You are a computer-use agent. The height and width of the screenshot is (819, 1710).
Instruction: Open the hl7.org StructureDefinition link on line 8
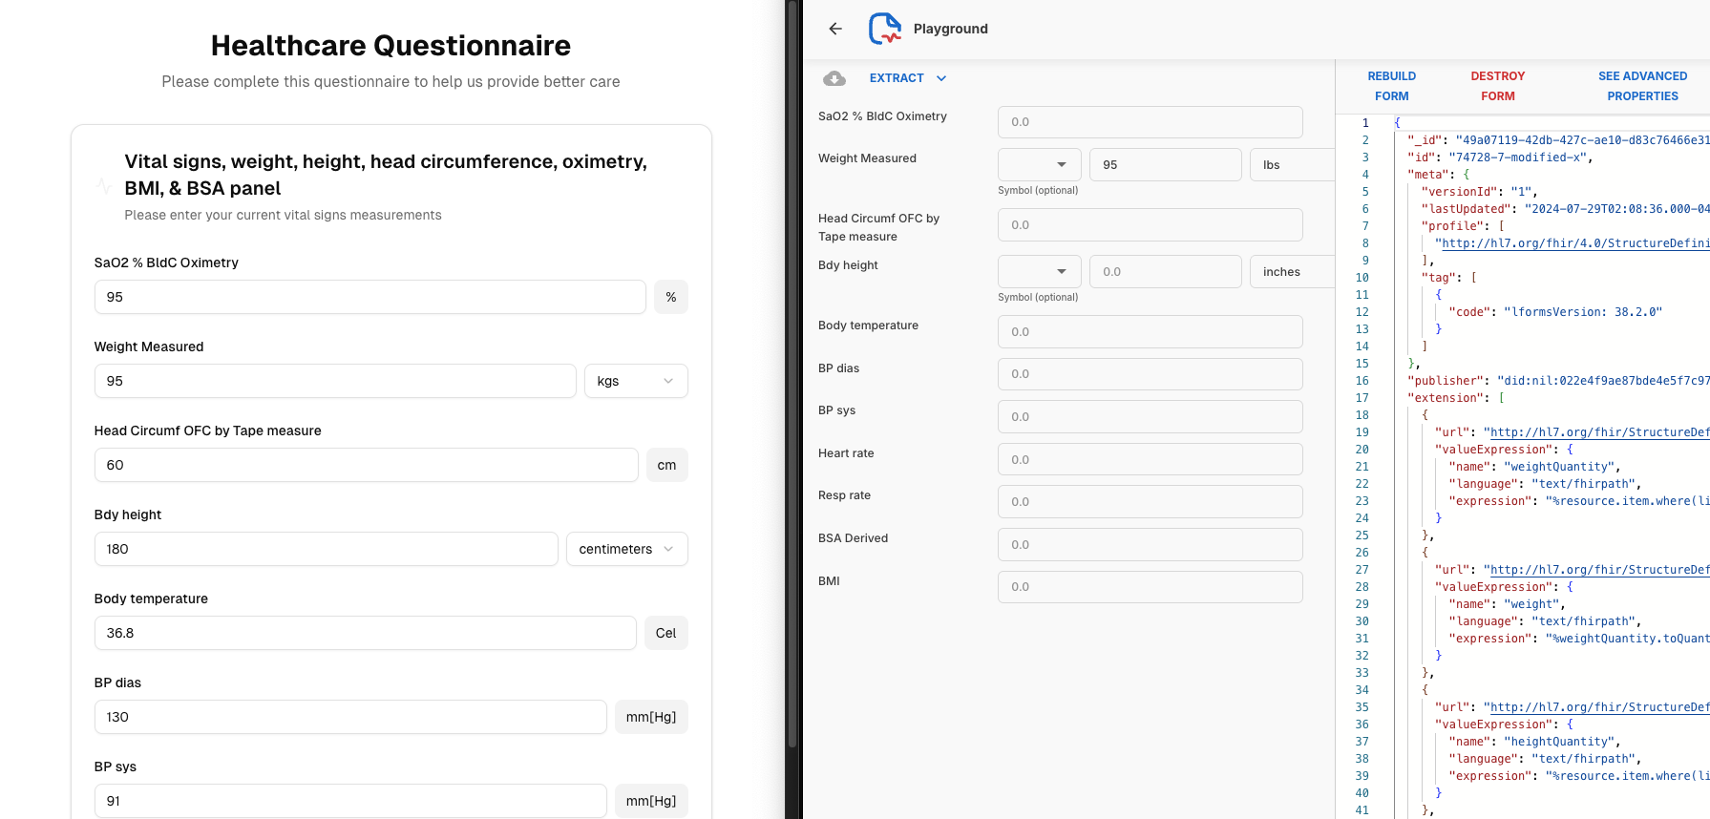click(x=1575, y=243)
